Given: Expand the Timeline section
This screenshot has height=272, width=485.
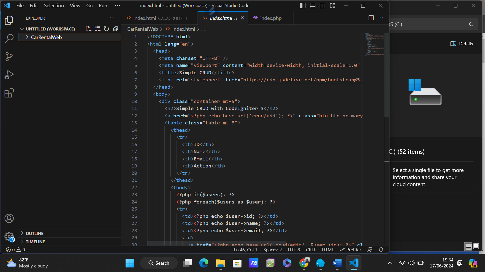Looking at the screenshot, I should [x=69, y=242].
